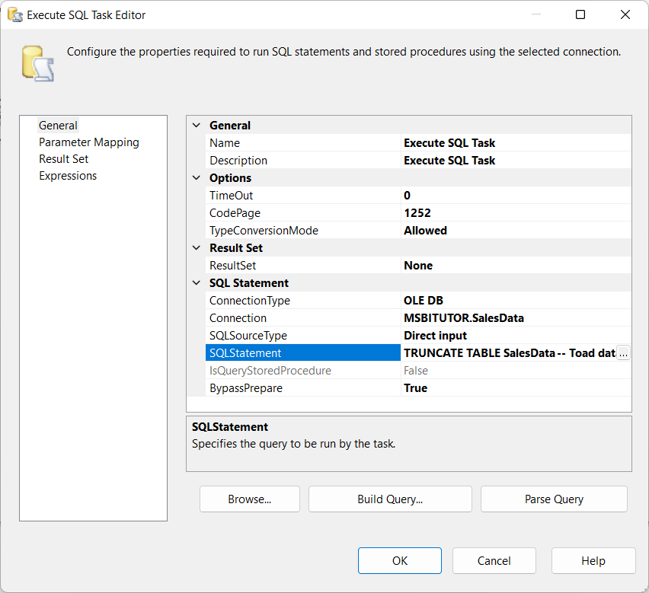Open the Result Set page
Image resolution: width=649 pixels, height=593 pixels.
[x=64, y=159]
